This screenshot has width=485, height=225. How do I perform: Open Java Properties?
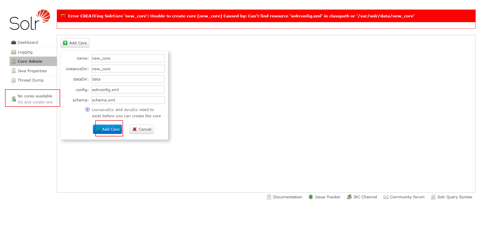point(33,71)
